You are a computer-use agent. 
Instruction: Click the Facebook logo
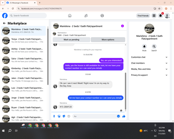point(5,16)
